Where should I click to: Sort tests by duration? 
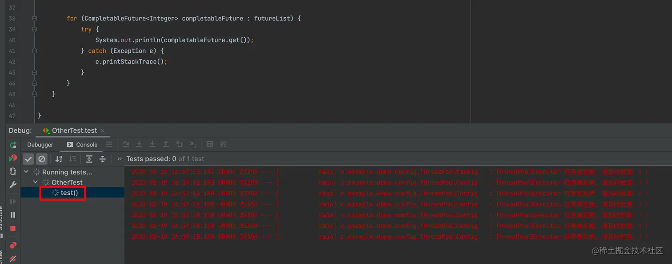72,159
